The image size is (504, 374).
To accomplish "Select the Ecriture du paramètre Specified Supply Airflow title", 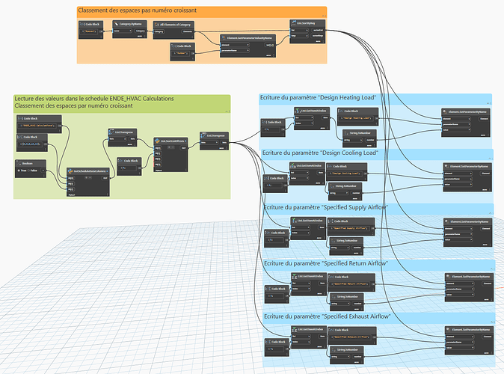I will [326, 207].
